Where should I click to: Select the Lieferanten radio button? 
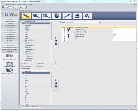coord(37,64)
